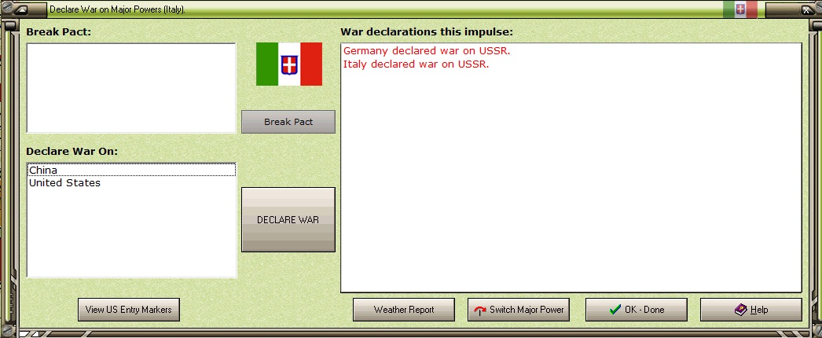Click the green checkmark icon on OK
The height and width of the screenshot is (338, 822).
[615, 310]
